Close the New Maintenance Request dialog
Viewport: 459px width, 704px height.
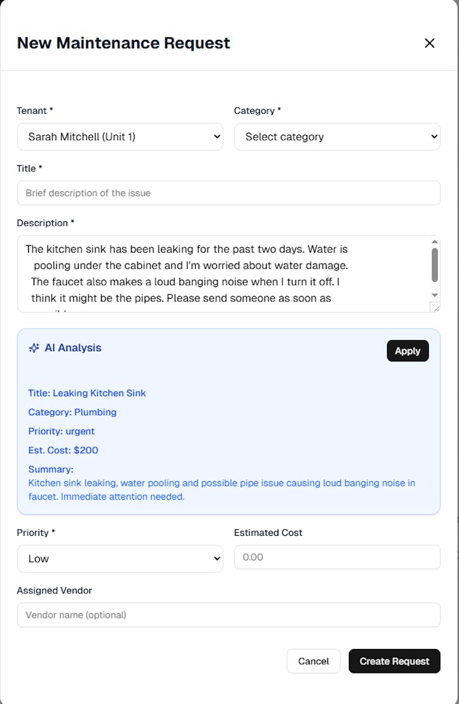[430, 43]
